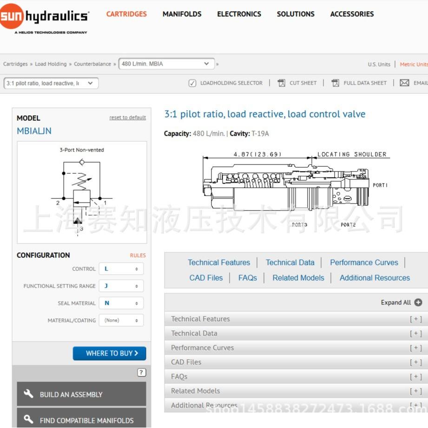Switch to Metric Units
428x428 pixels.
click(414, 65)
